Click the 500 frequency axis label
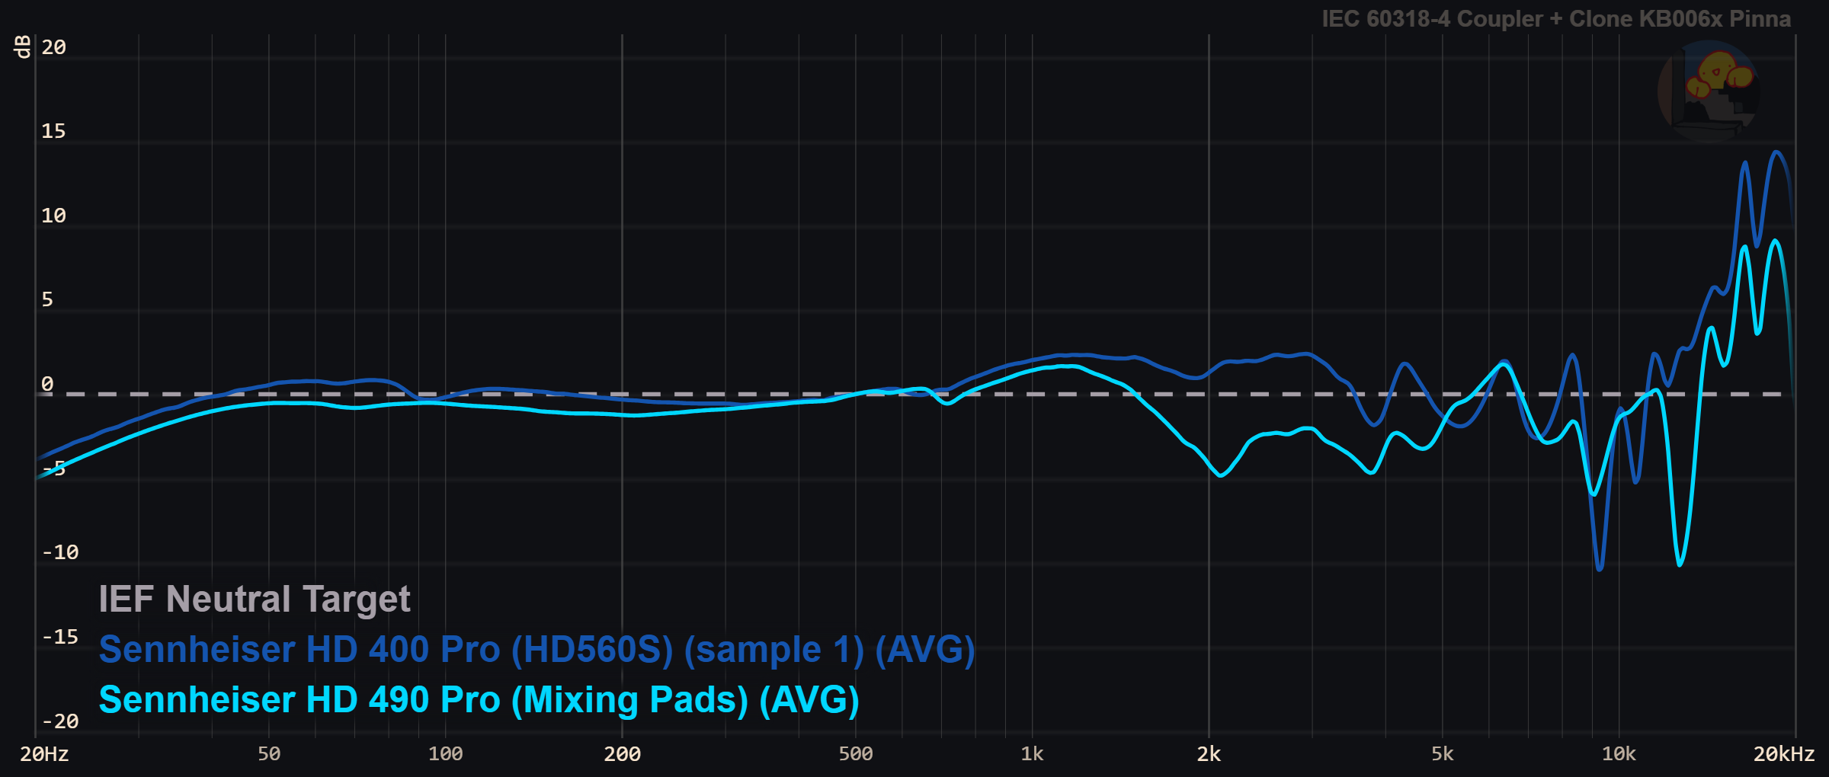1829x777 pixels. pyautogui.click(x=856, y=754)
